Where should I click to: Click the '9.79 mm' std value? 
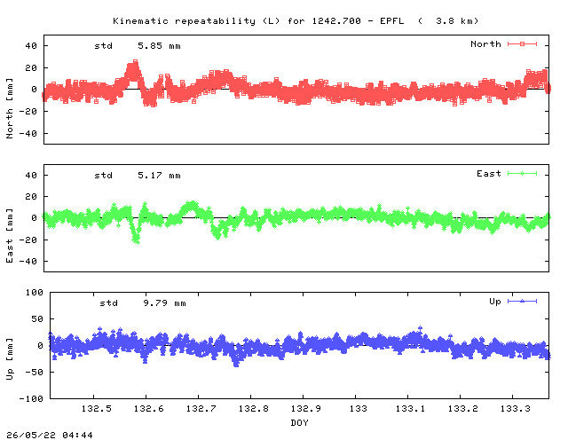coord(164,303)
